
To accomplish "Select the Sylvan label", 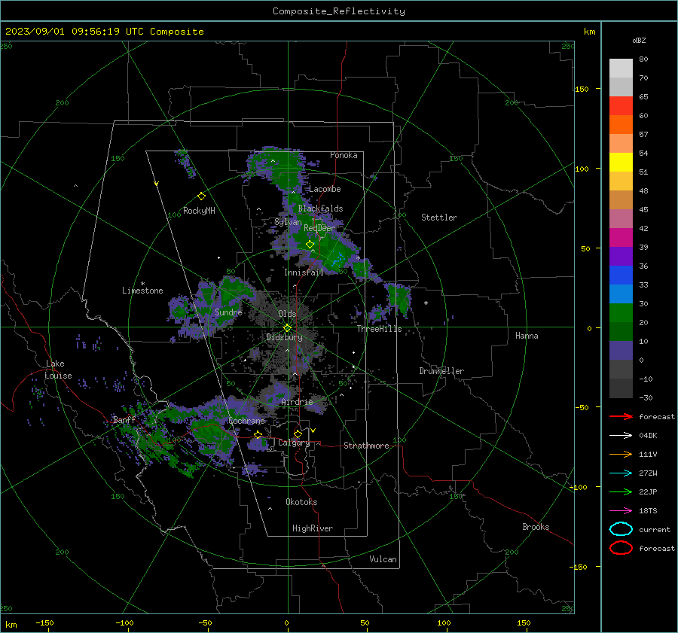I will tap(288, 222).
